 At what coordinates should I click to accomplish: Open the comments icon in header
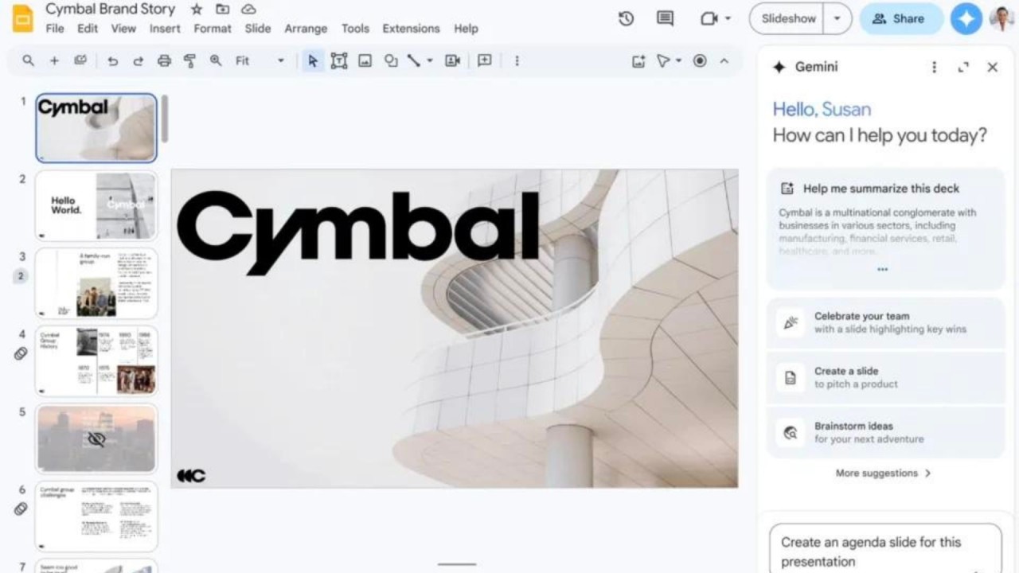(x=665, y=18)
